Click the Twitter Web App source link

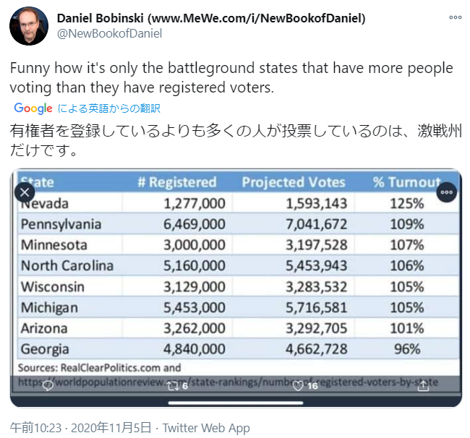click(x=206, y=428)
